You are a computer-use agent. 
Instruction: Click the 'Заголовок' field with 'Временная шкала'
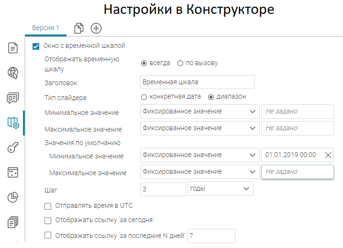point(197,82)
